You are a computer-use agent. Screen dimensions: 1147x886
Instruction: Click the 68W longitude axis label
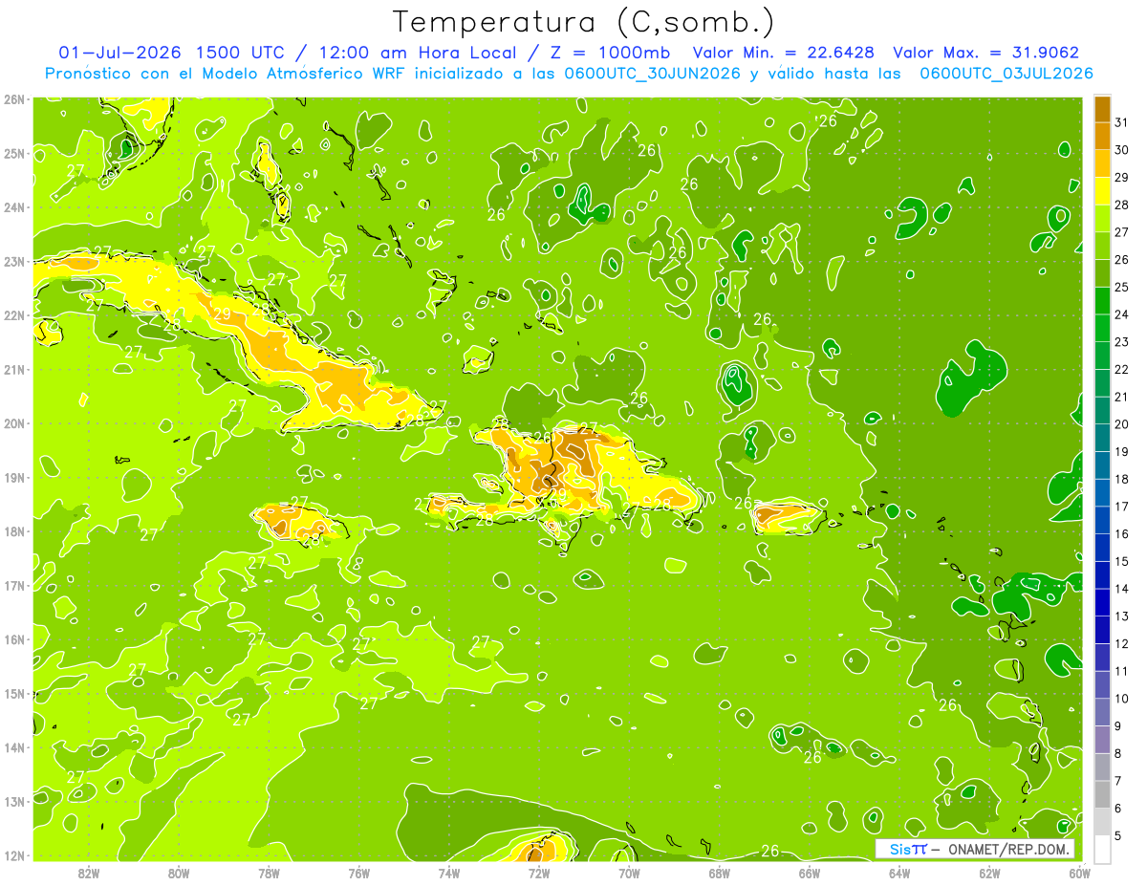click(720, 873)
